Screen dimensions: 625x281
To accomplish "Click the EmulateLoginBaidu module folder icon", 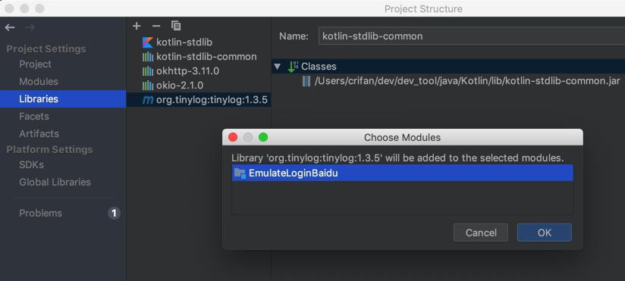I will click(x=240, y=173).
